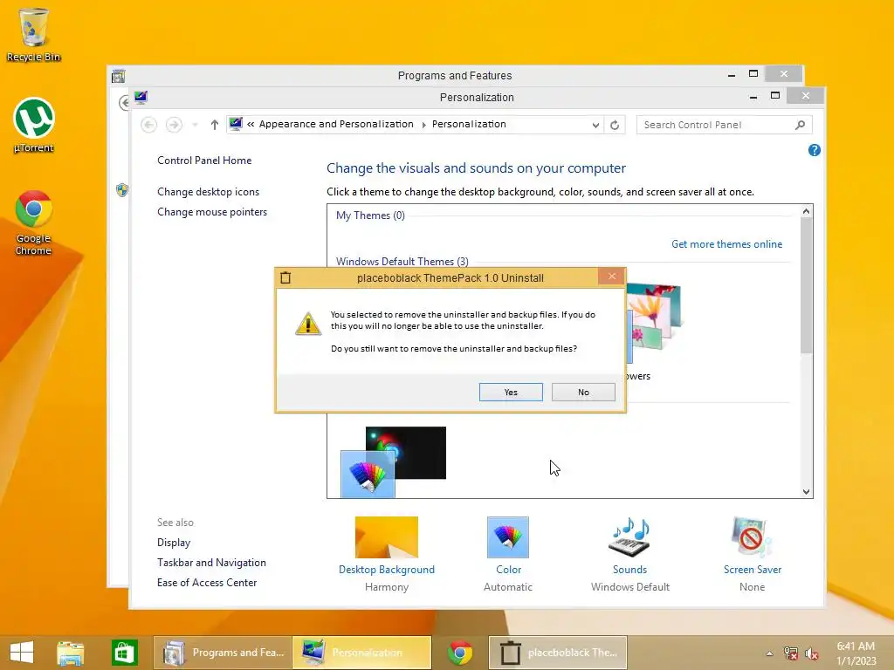Click the Personalization title bar icon
This screenshot has width=894, height=670.
point(141,98)
